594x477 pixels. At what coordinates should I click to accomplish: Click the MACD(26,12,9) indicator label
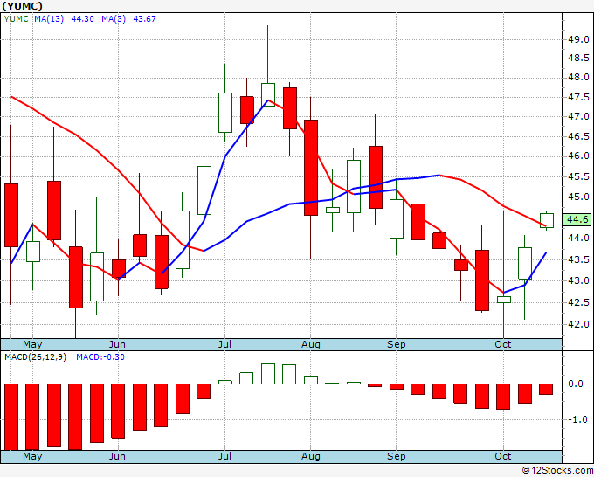[x=35, y=357]
